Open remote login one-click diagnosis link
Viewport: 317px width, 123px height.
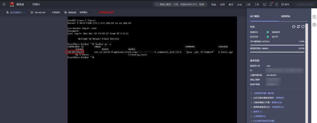pyautogui.click(x=264, y=93)
